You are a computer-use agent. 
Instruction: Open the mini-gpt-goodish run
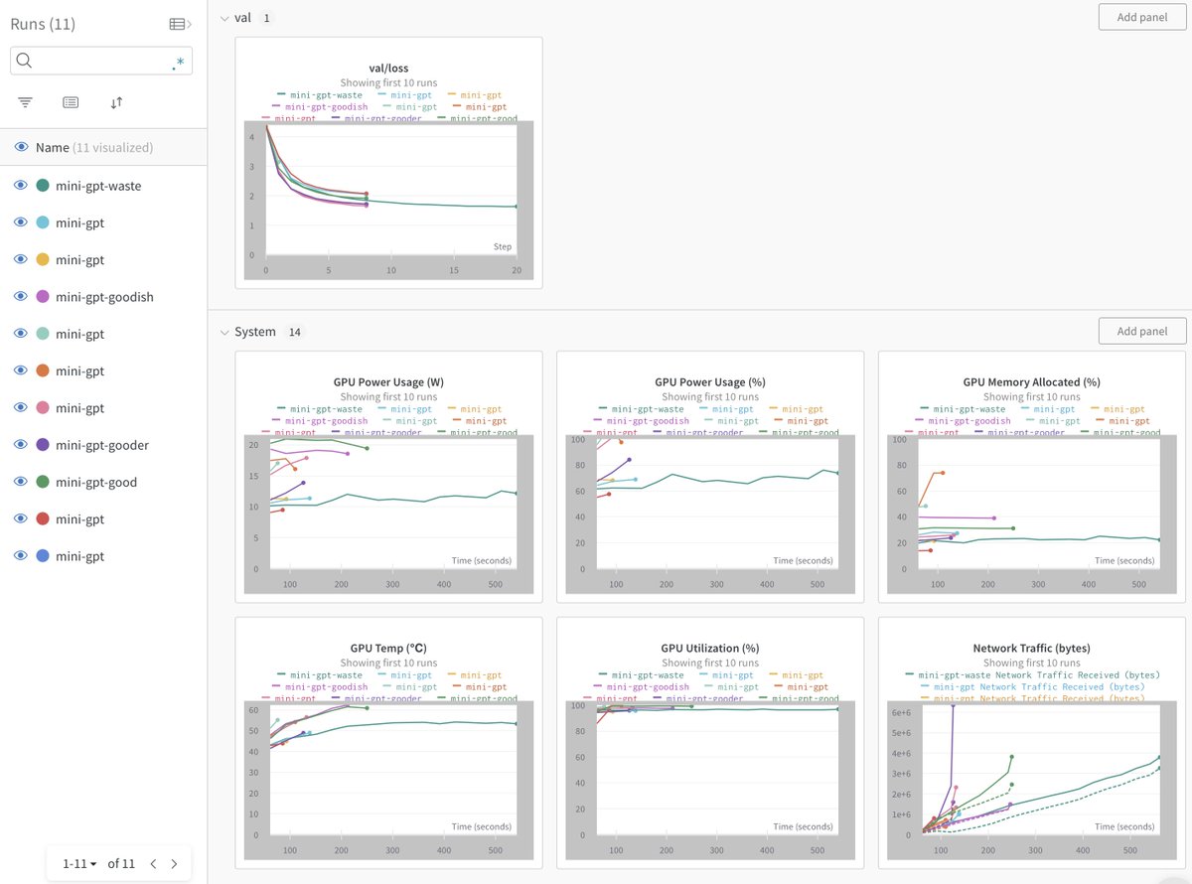click(104, 297)
